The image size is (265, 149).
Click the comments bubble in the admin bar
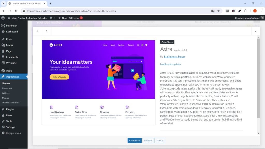(51, 18)
